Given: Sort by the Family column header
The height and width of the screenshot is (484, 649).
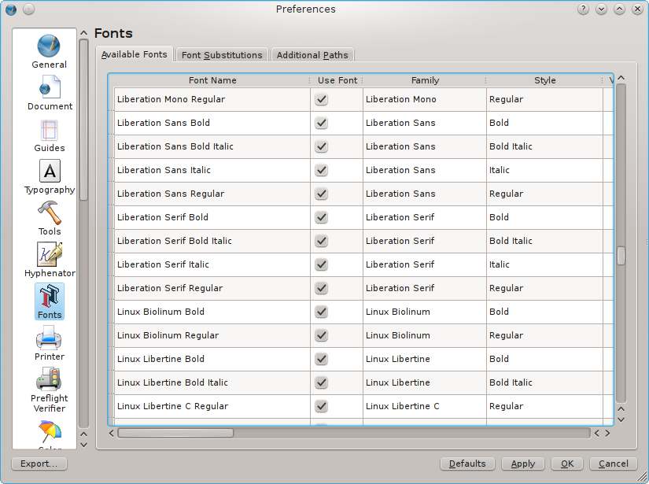Looking at the screenshot, I should point(425,80).
